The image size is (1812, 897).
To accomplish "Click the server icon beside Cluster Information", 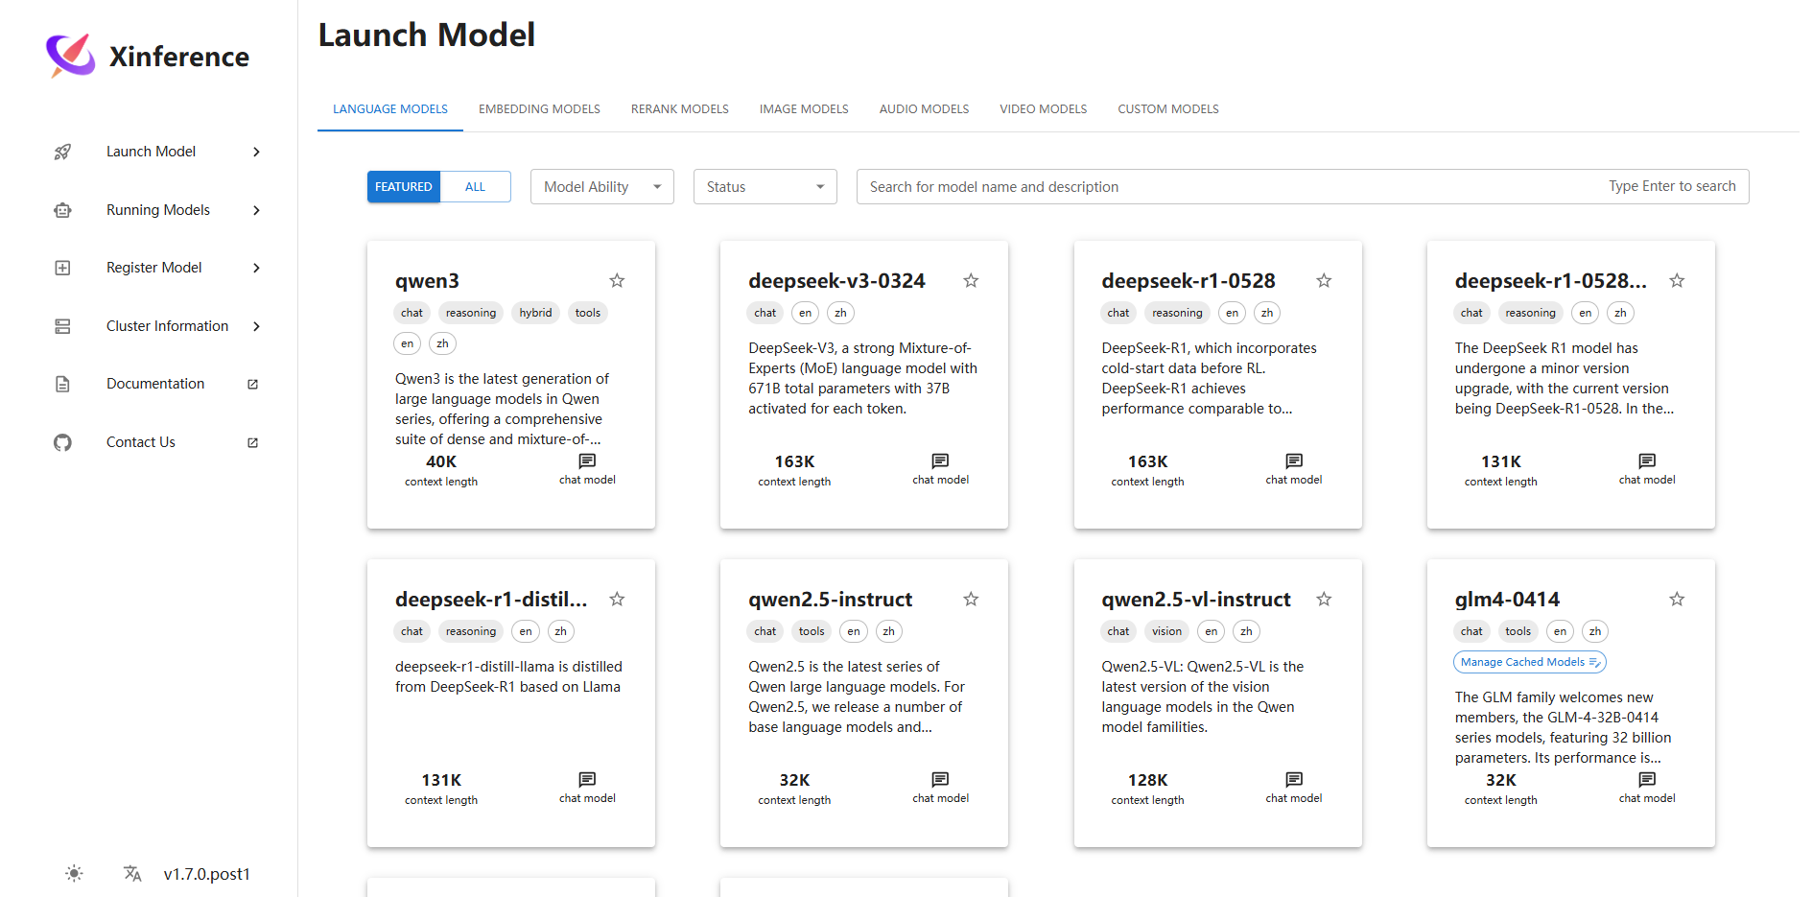I will click(62, 326).
